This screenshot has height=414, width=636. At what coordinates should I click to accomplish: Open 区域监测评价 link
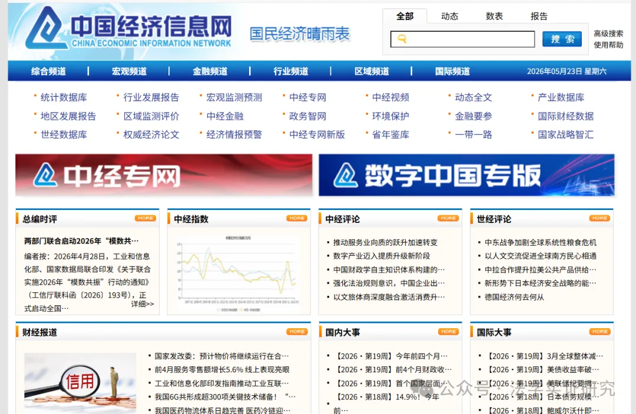[x=151, y=116]
